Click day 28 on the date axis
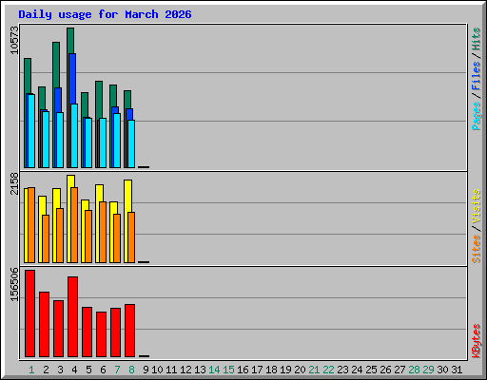 click(414, 370)
